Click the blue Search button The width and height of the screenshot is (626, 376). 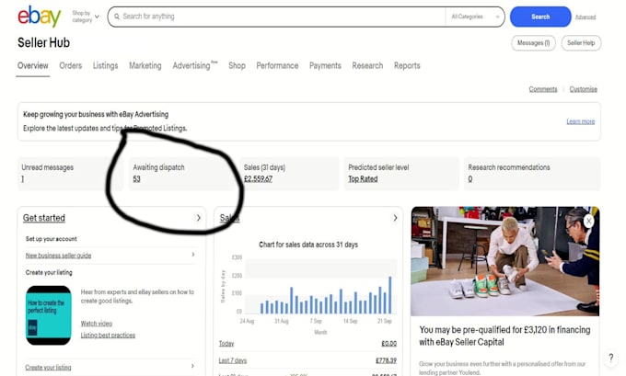(x=540, y=17)
